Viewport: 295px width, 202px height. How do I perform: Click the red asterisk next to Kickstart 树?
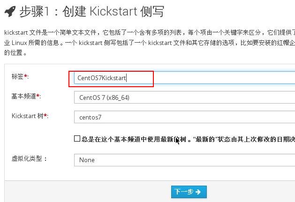(x=45, y=115)
